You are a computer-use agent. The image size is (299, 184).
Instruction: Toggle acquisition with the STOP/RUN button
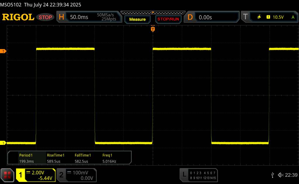(x=168, y=19)
